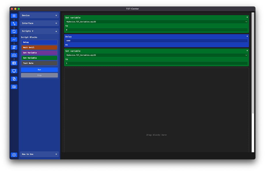Open the folder search icon
Image resolution: width=265 pixels, height=172 pixels.
tap(14, 87)
